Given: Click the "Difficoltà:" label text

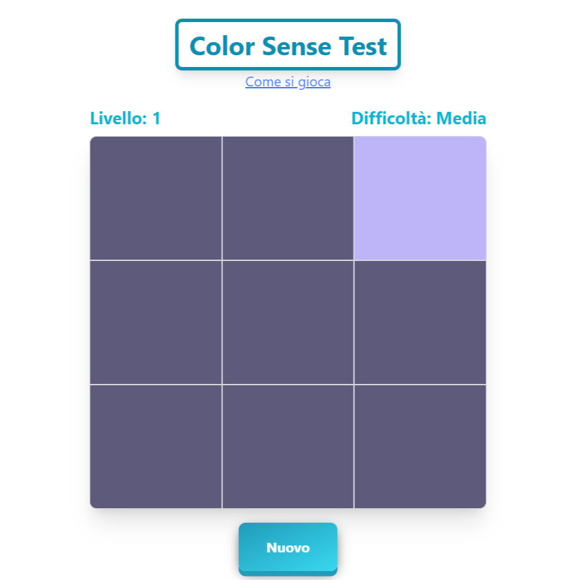Looking at the screenshot, I should (x=391, y=119).
